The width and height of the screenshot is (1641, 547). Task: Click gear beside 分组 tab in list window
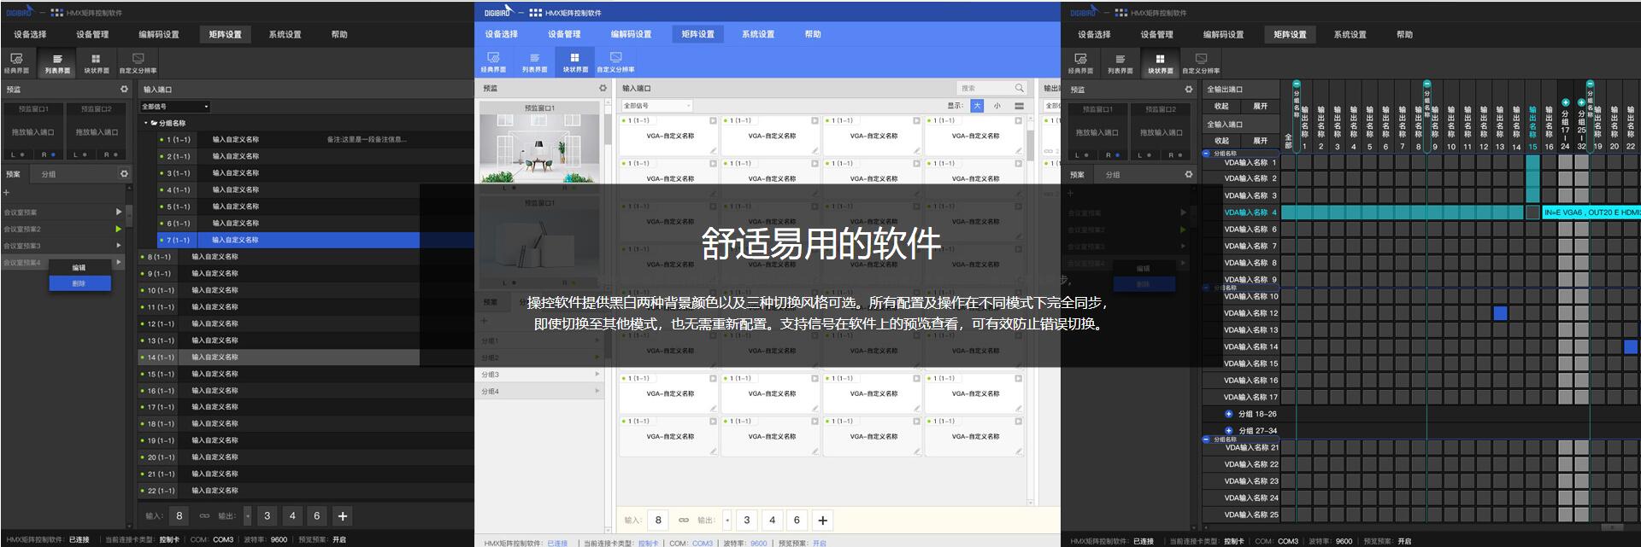pos(124,174)
